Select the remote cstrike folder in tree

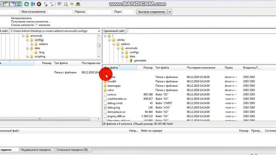pyautogui.click(x=121, y=40)
